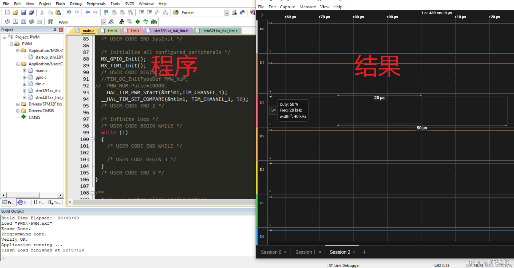Expand the Drivers/STM32F1xx folder
This screenshot has width=514, height=268.
pyautogui.click(x=18, y=104)
